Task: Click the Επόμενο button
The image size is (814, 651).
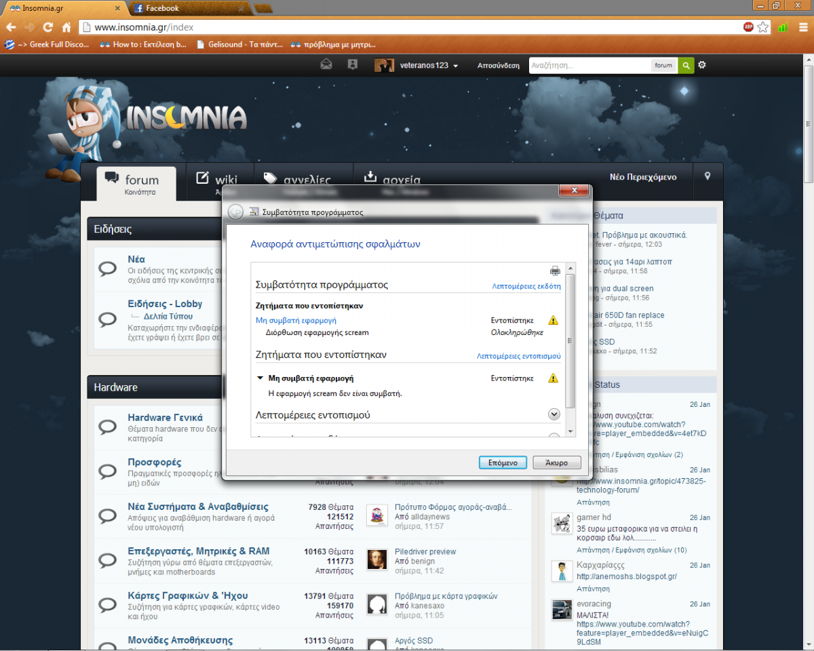Action: [x=503, y=462]
